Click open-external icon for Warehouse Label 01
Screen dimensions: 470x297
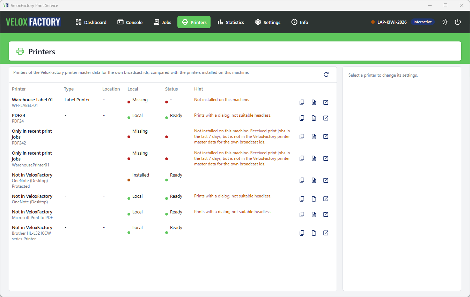coord(326,102)
